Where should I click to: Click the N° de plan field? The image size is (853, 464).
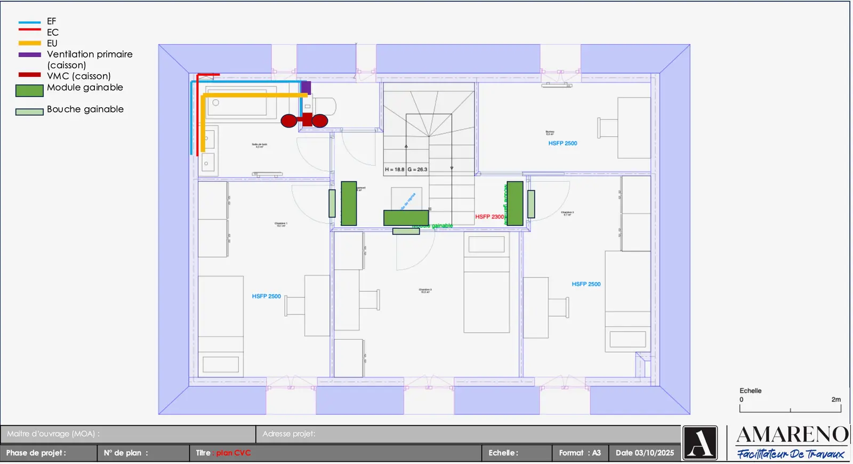click(143, 453)
